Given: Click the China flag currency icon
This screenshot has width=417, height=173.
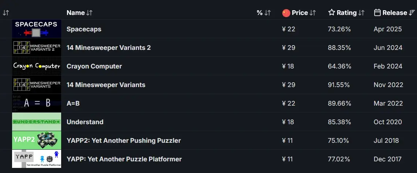Looking at the screenshot, I should click(286, 13).
